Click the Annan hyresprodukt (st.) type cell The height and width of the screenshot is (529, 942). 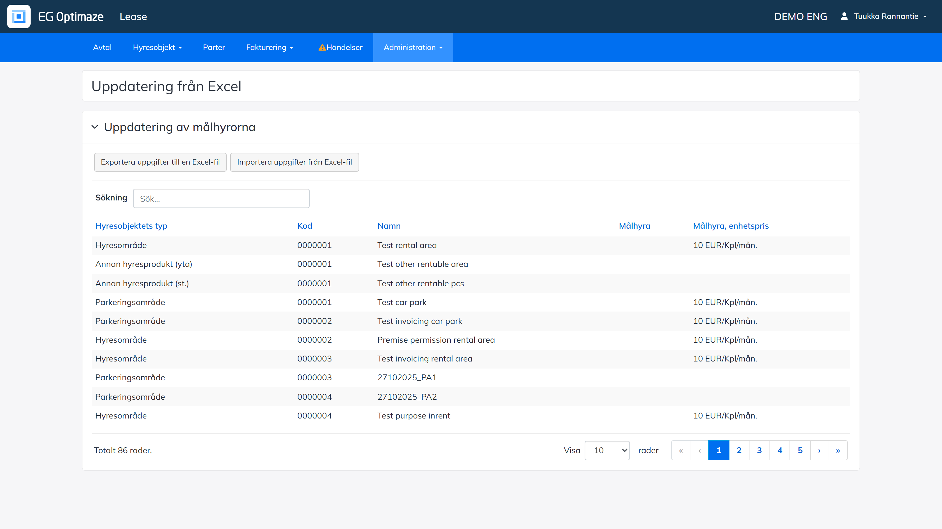pos(142,284)
